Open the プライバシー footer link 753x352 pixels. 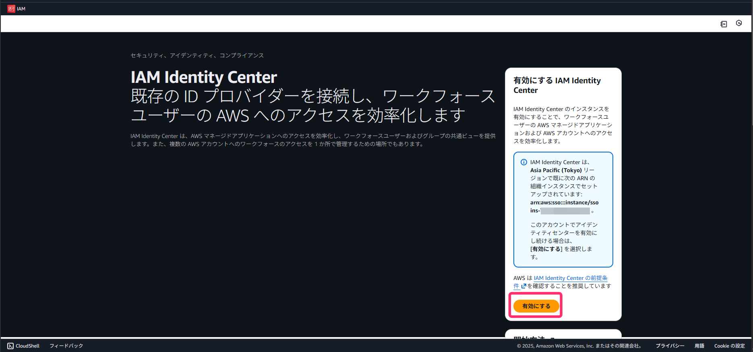click(x=670, y=346)
